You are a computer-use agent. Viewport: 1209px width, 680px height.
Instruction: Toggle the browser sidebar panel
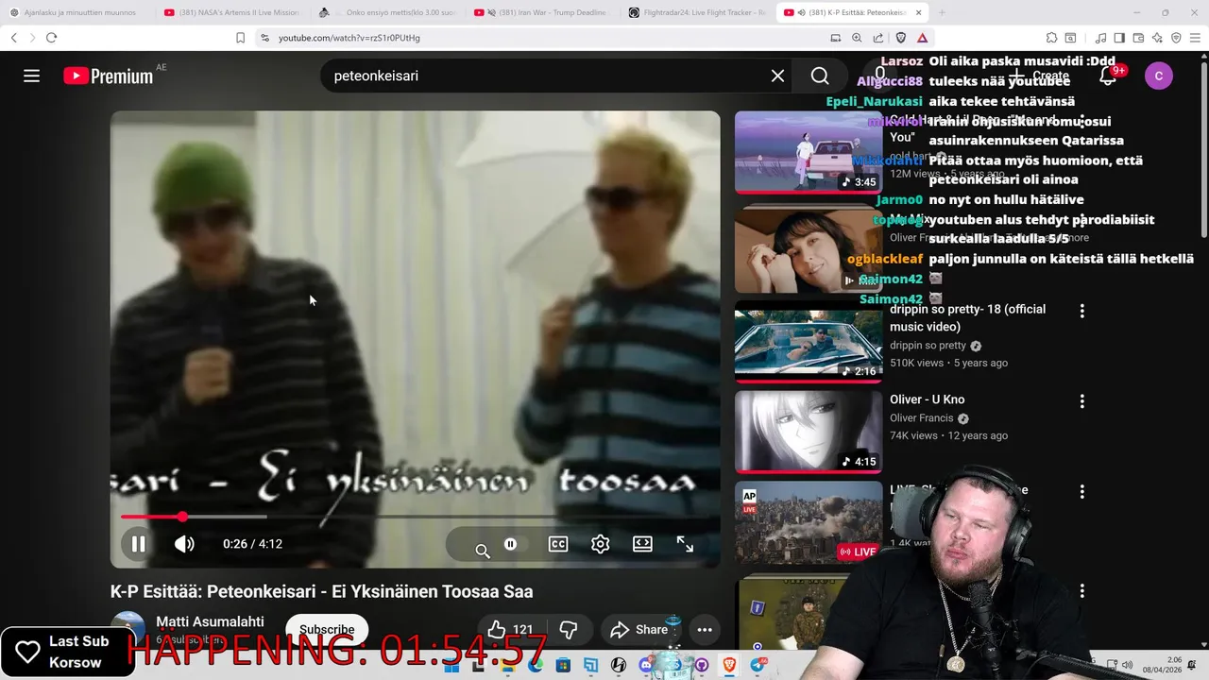(1119, 38)
